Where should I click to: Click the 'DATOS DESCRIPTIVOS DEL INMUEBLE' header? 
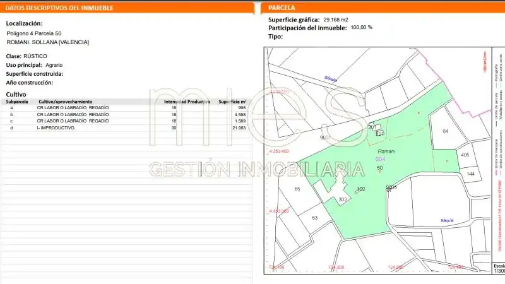point(59,8)
